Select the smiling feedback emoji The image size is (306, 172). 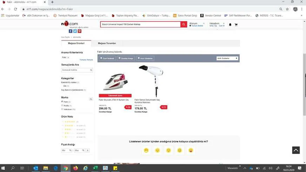pos(180,150)
